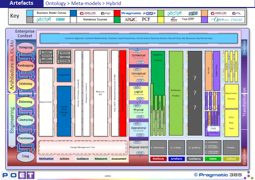
Task: Click the blue Programme box
Action: click(x=64, y=75)
